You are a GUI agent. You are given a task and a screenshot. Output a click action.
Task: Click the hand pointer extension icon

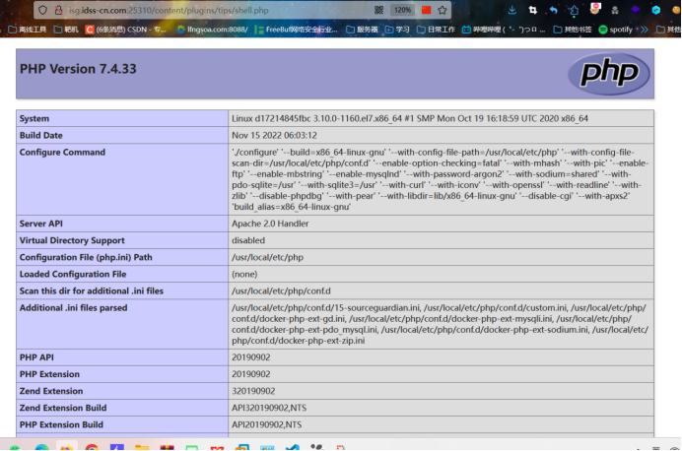click(x=575, y=11)
